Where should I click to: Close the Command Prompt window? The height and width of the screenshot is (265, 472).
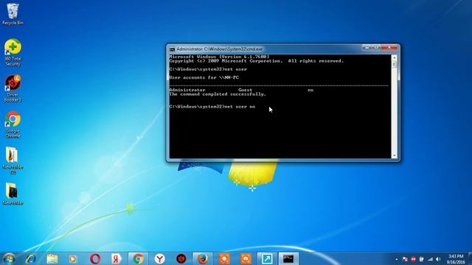389,47
